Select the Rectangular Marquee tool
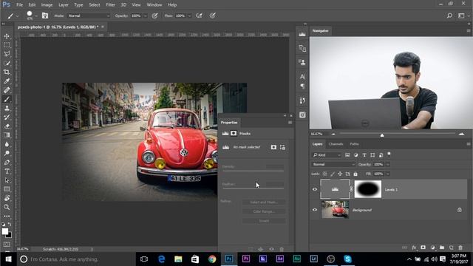This screenshot has width=473, height=266. point(7,45)
